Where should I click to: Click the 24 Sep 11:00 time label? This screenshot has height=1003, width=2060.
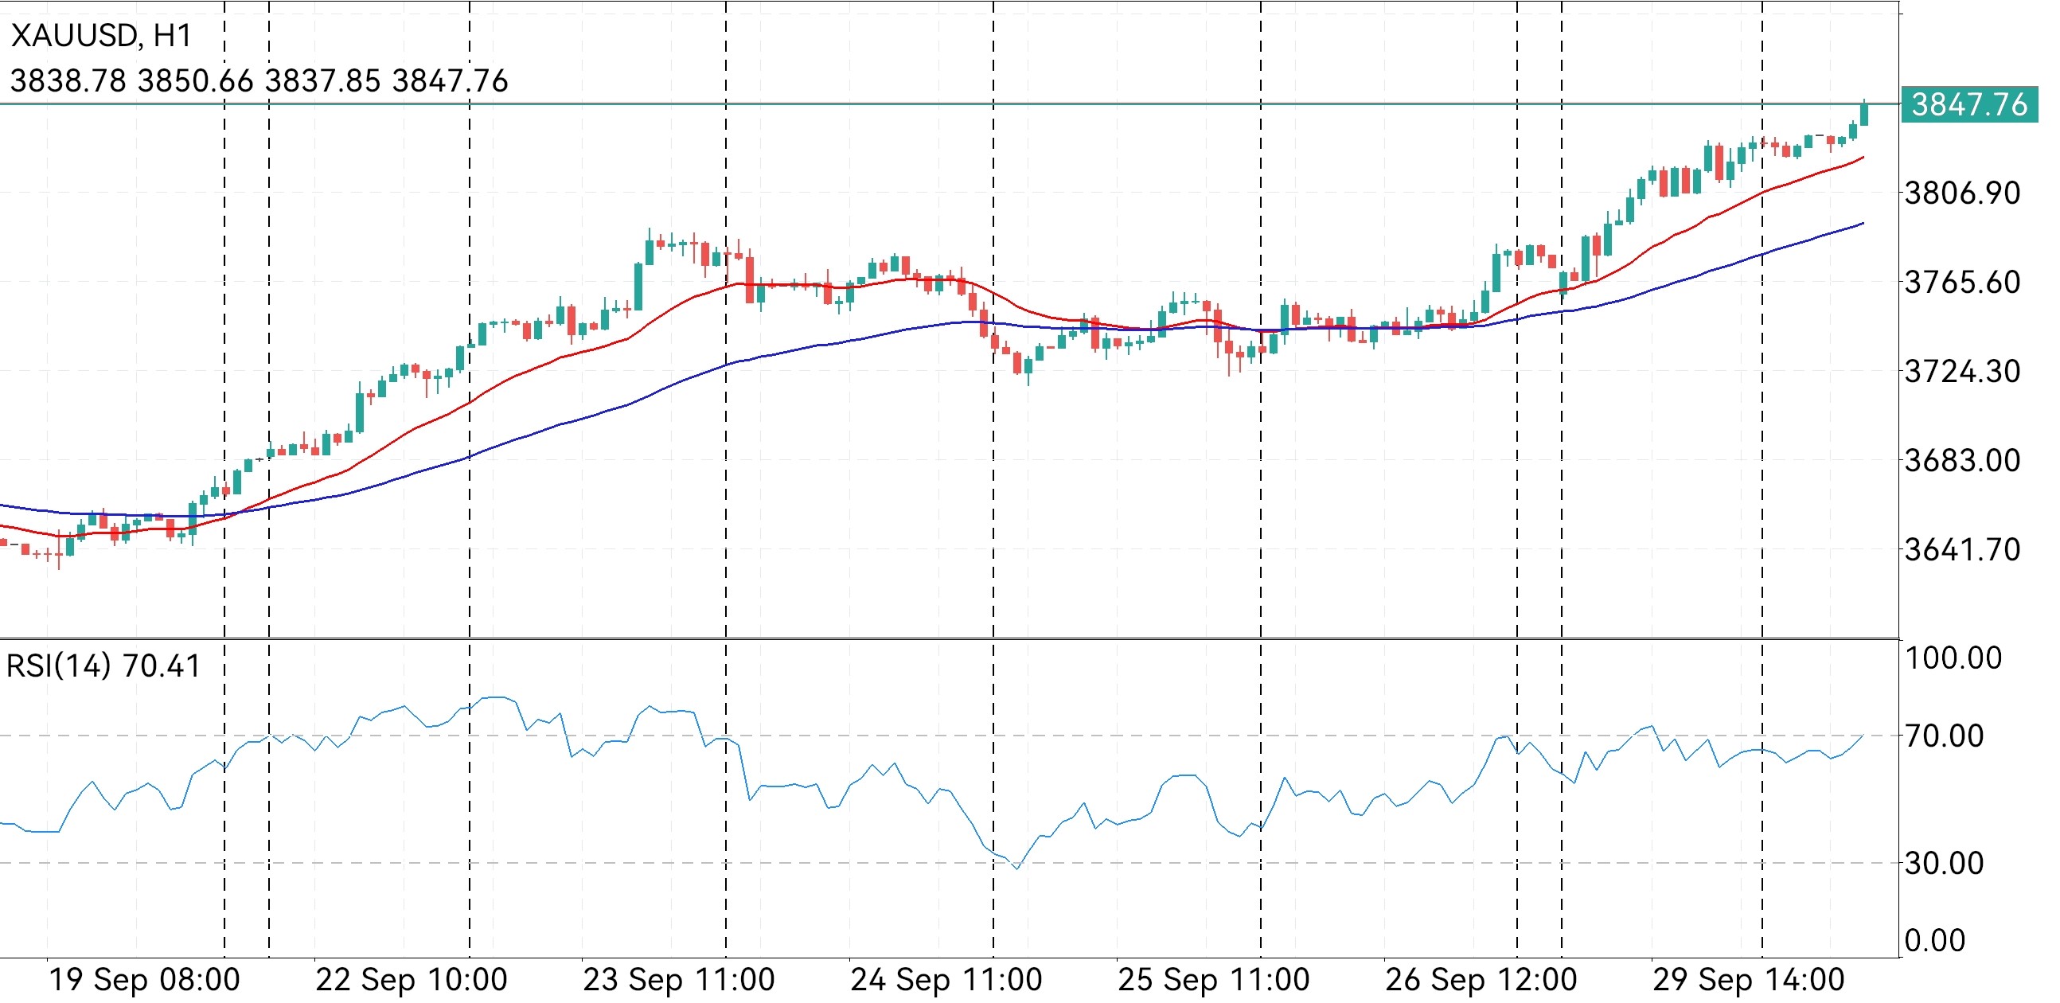946,980
